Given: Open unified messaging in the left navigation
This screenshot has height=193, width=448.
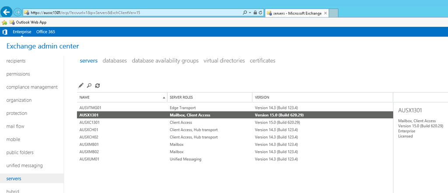Looking at the screenshot, I should pyautogui.click(x=24, y=166).
